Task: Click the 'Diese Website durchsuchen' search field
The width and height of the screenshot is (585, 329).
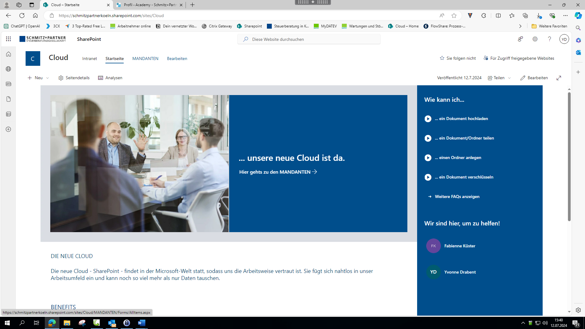Action: 309,39
